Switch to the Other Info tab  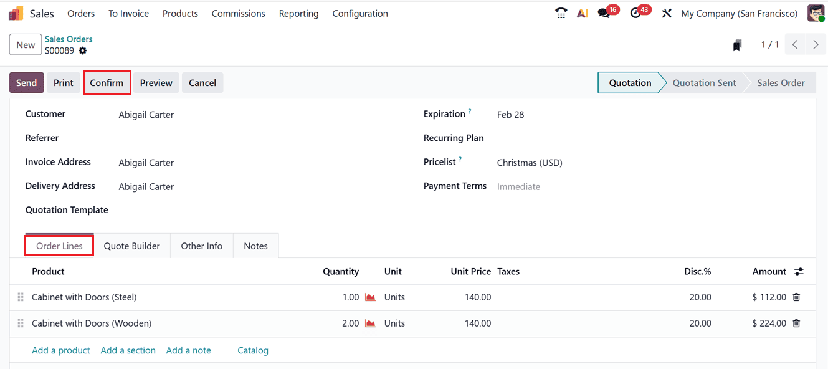click(x=201, y=246)
